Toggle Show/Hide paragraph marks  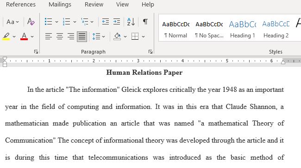tap(145, 22)
